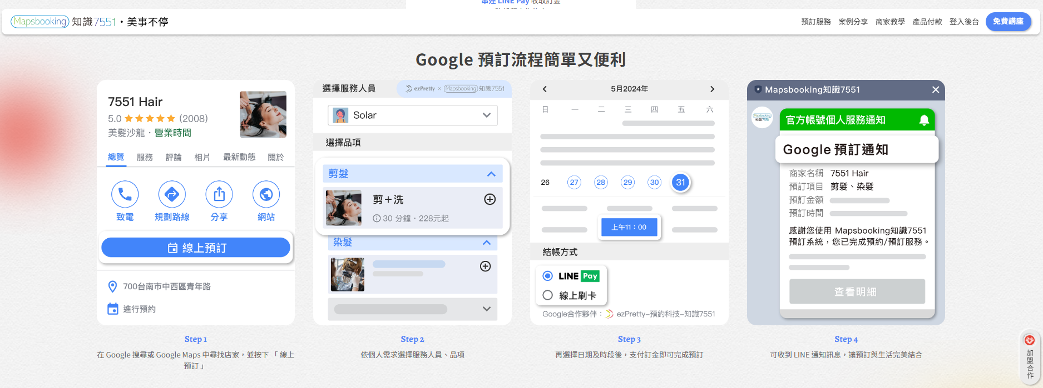Image resolution: width=1043 pixels, height=388 pixels.
Task: Close the Mapsbooking知識7551 notification panel
Action: [x=935, y=90]
